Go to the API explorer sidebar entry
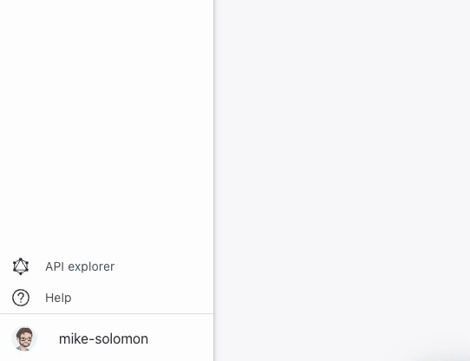Screen dimensions: 470x361 point(107,266)
